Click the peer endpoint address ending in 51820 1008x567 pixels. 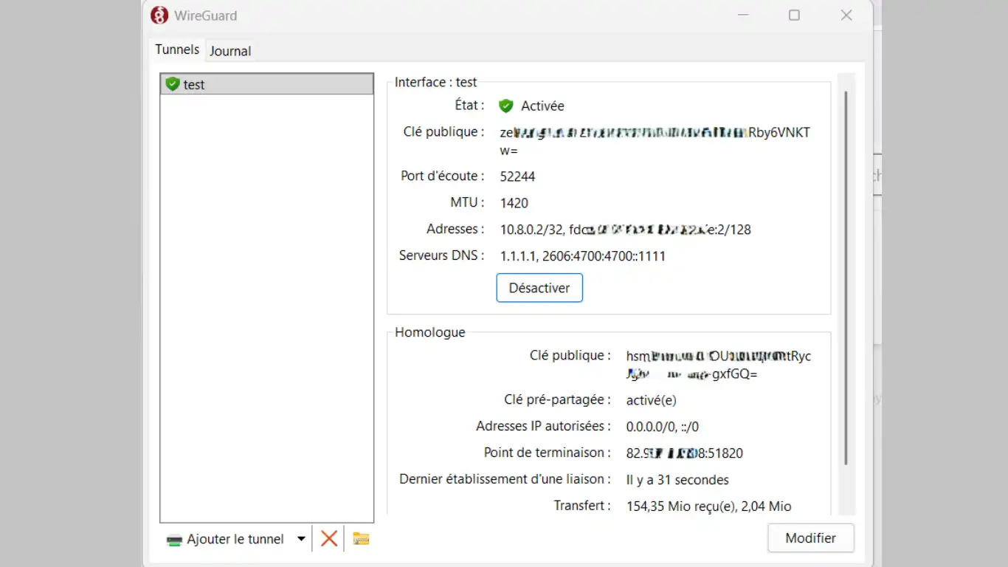point(684,453)
